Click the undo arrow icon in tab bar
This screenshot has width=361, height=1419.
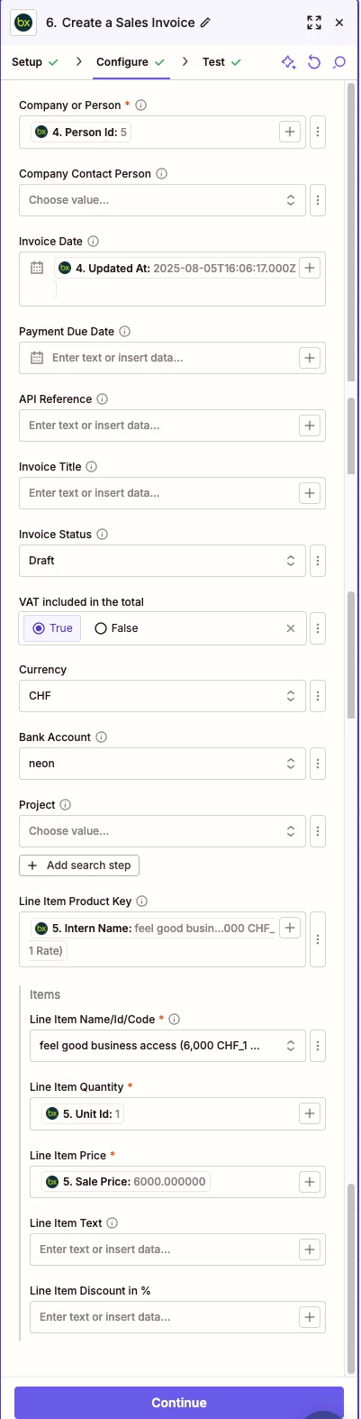314,62
